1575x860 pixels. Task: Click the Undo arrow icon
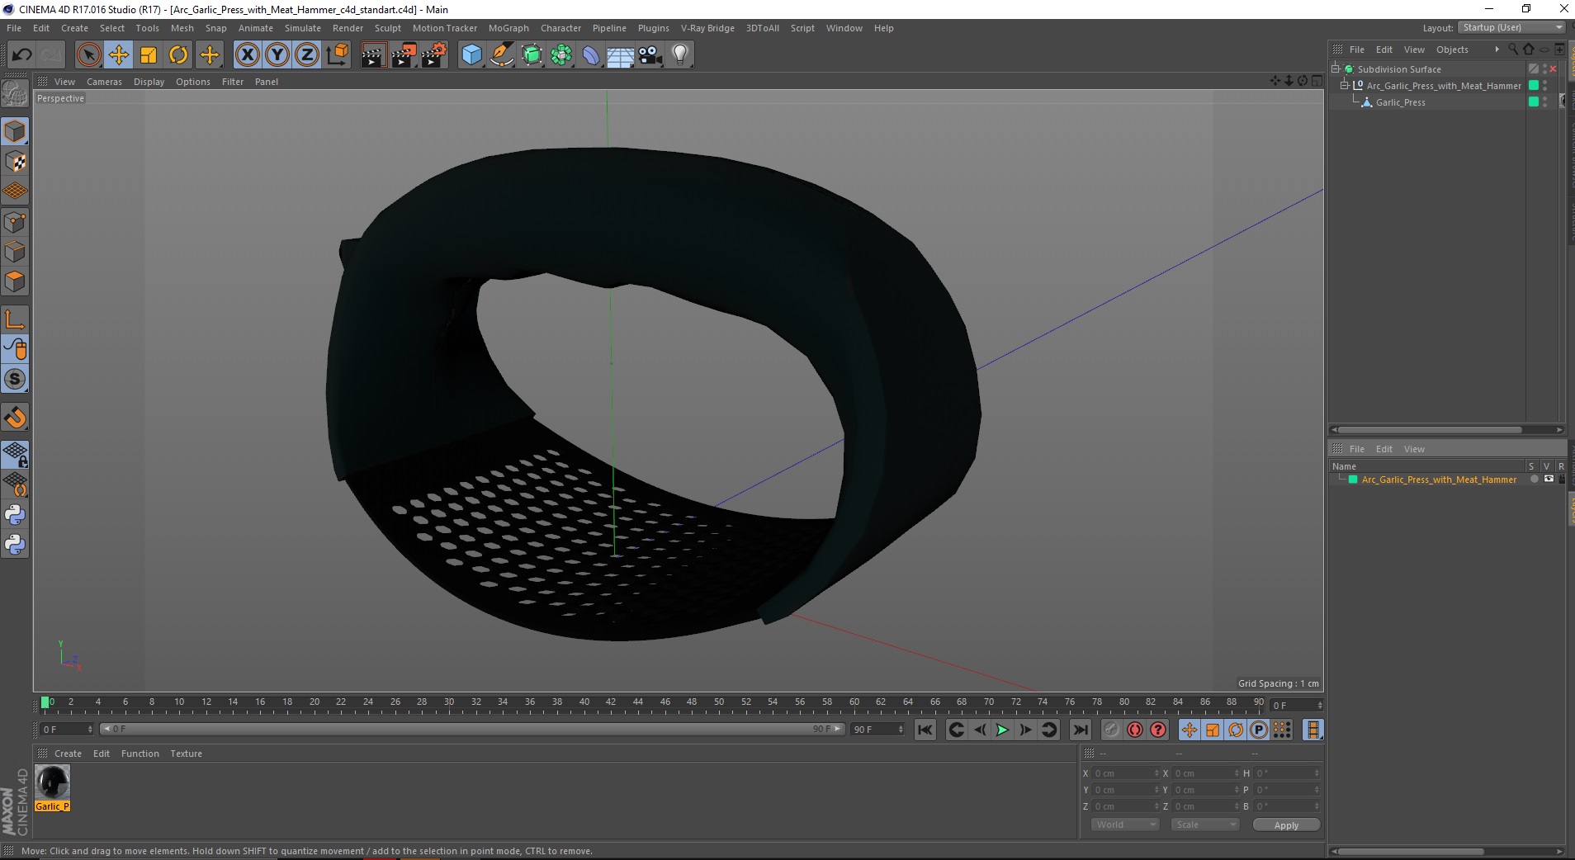coord(22,55)
